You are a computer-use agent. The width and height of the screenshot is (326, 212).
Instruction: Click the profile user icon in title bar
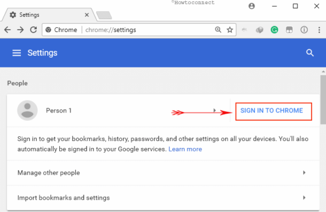tap(251, 6)
